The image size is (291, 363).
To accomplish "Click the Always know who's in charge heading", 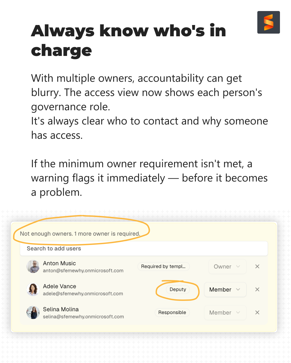I will tap(128, 40).
